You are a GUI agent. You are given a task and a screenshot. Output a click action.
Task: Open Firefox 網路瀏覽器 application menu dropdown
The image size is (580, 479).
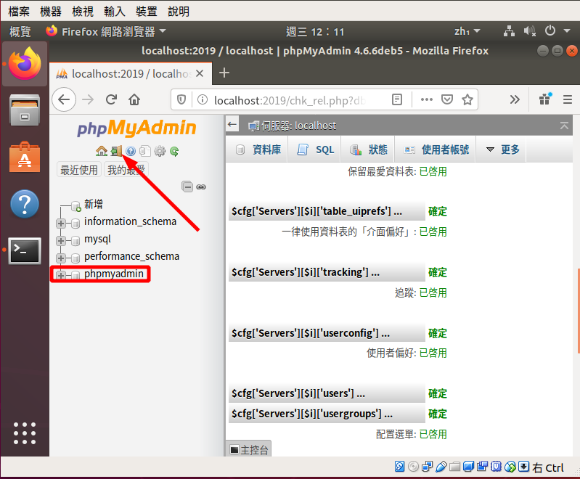pos(106,32)
